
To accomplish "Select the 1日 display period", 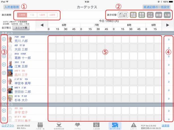I will coord(33,15).
